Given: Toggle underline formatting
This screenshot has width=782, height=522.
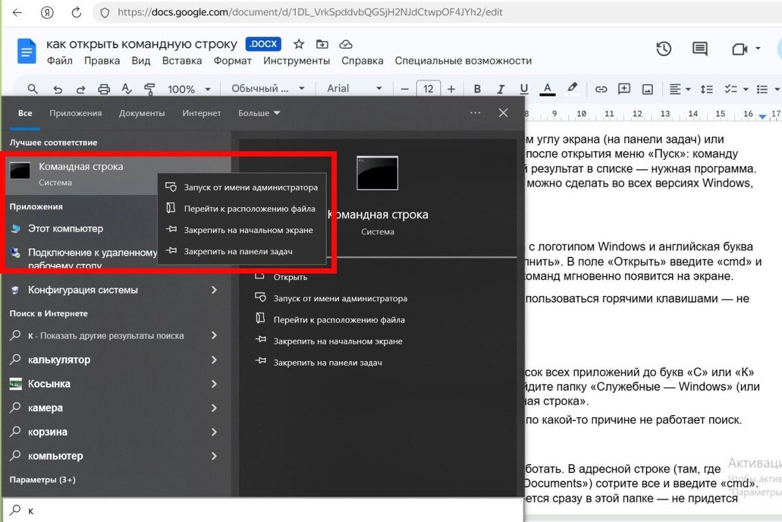Looking at the screenshot, I should pos(524,89).
